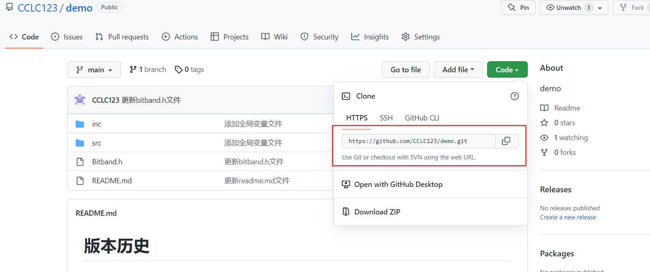Open the clone help question icon
The width and height of the screenshot is (650, 272).
coord(514,96)
